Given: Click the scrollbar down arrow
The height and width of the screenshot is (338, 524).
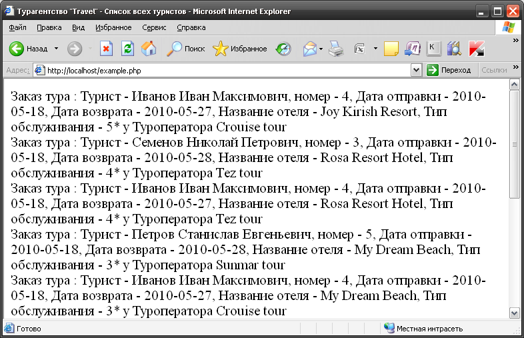Looking at the screenshot, I should point(514,313).
